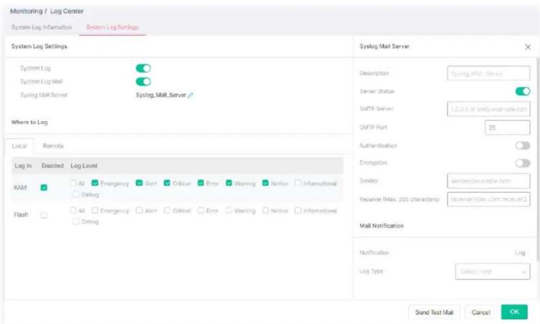Click the edit link icon beside Syslog_Mail_Server
540x324 pixels.
(190, 95)
